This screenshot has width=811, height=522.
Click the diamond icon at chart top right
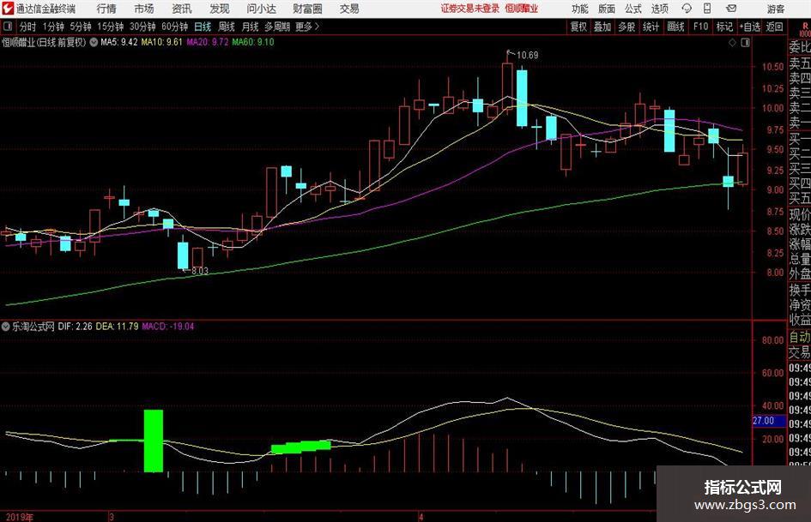tap(732, 43)
